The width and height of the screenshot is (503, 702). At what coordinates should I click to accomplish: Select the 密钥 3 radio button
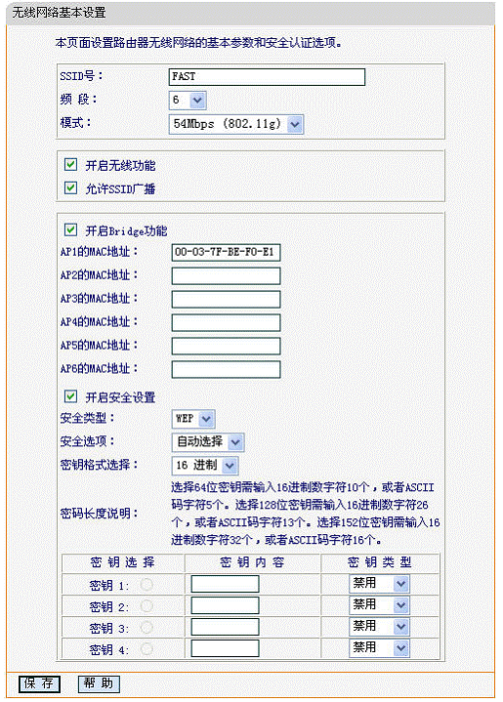pyautogui.click(x=147, y=627)
